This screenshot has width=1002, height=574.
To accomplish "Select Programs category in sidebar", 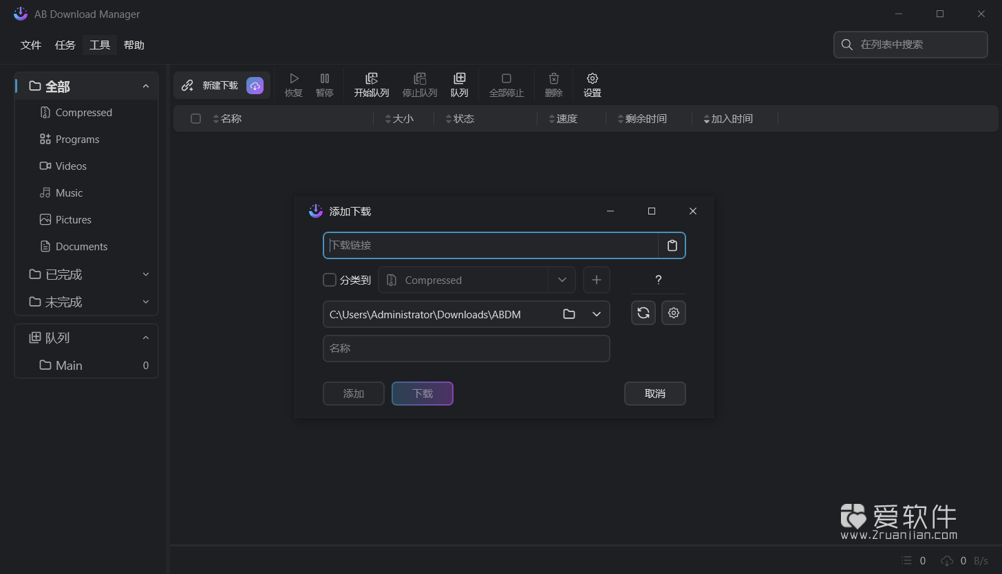I will tap(87, 140).
